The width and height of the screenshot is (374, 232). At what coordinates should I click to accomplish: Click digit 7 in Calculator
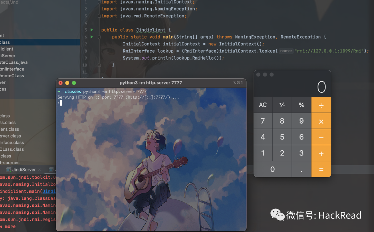click(263, 121)
